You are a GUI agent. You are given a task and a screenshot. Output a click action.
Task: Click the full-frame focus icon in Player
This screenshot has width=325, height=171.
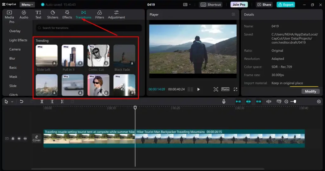(x=216, y=89)
